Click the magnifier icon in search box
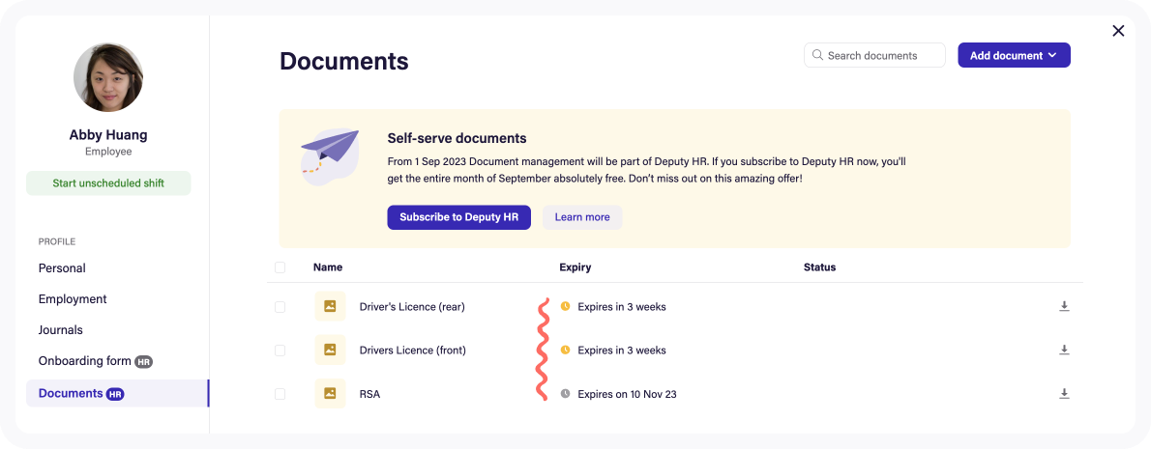The image size is (1151, 449). point(817,55)
